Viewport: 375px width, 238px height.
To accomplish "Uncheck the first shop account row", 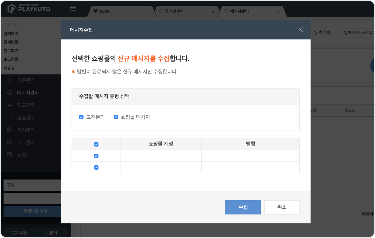I will (x=96, y=156).
